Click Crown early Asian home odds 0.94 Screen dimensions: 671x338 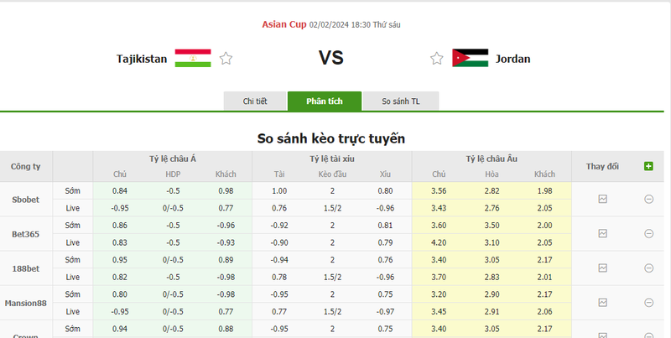(120, 329)
